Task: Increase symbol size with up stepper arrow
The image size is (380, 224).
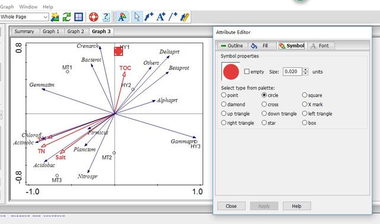Action: [x=305, y=70]
